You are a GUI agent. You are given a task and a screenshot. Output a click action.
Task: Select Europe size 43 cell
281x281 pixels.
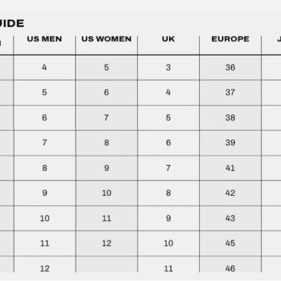230,219
